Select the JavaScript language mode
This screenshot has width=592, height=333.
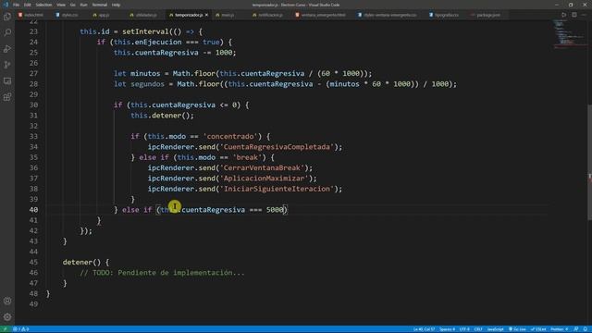[x=496, y=329]
